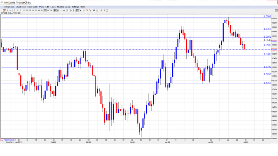
Task: Open the Settings menu
Action: point(76,7)
